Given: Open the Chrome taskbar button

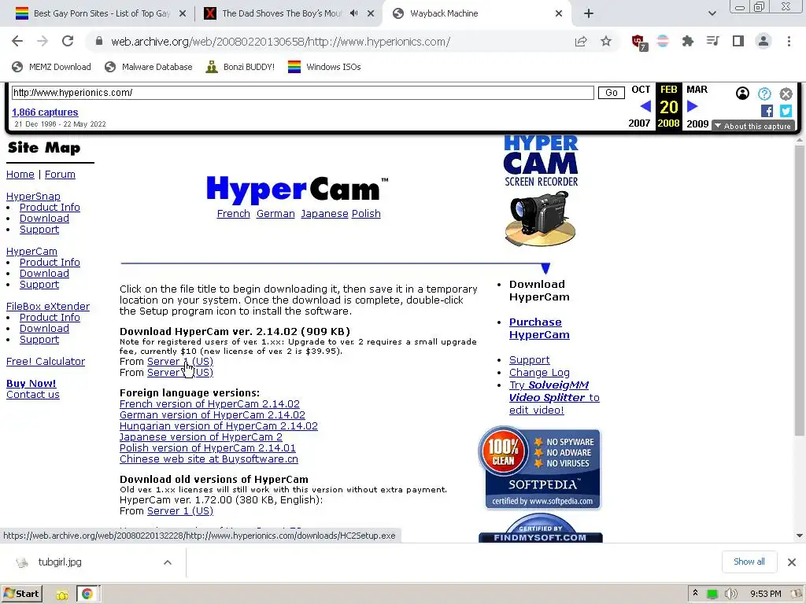Looking at the screenshot, I should (88, 594).
